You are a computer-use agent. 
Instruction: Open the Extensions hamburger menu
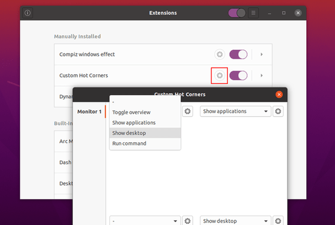(x=254, y=13)
